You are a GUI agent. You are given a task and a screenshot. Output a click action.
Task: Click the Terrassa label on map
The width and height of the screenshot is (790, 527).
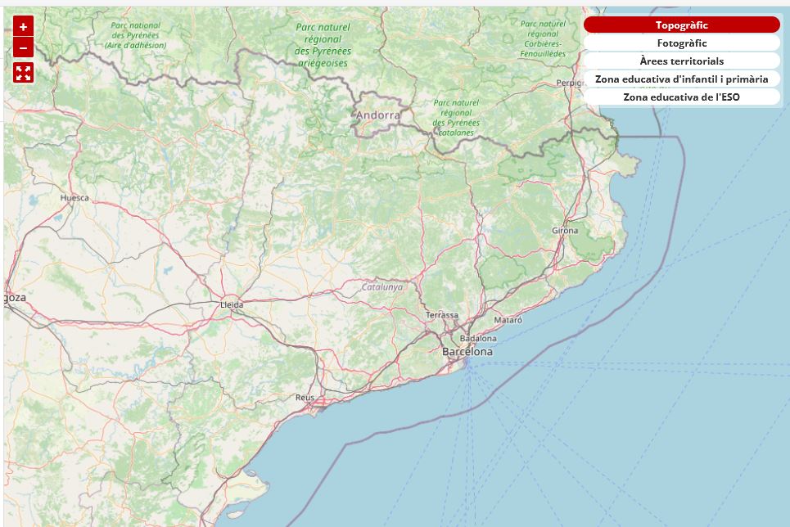click(442, 315)
